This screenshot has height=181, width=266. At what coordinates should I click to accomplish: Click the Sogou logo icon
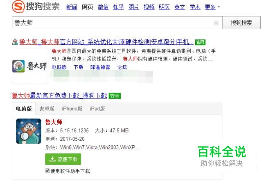point(18,6)
